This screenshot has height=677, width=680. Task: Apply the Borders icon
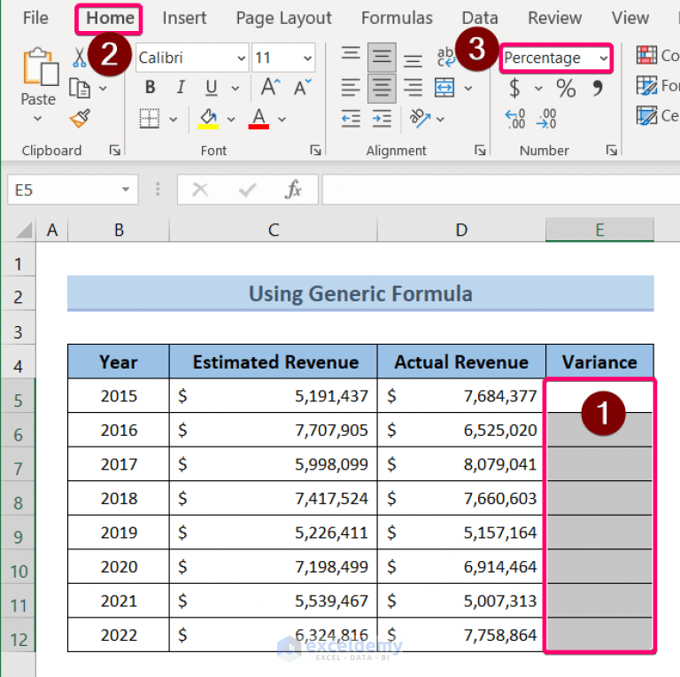tap(150, 119)
